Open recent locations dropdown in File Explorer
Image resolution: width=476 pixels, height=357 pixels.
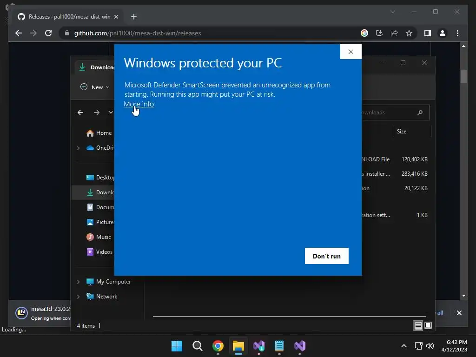pos(111,112)
